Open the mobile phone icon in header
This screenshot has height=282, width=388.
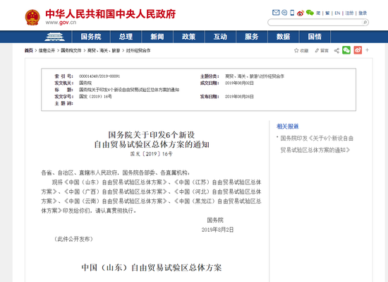292,13
